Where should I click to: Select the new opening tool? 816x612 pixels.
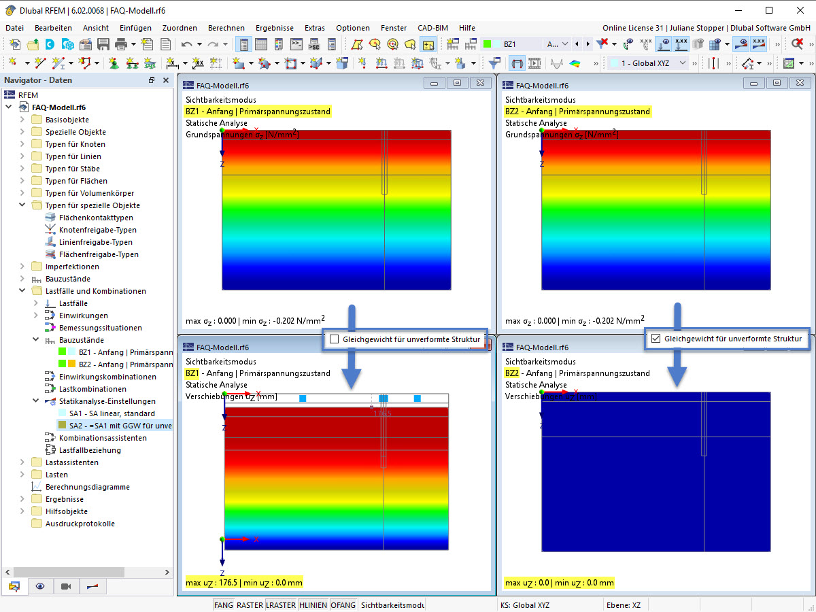click(291, 63)
